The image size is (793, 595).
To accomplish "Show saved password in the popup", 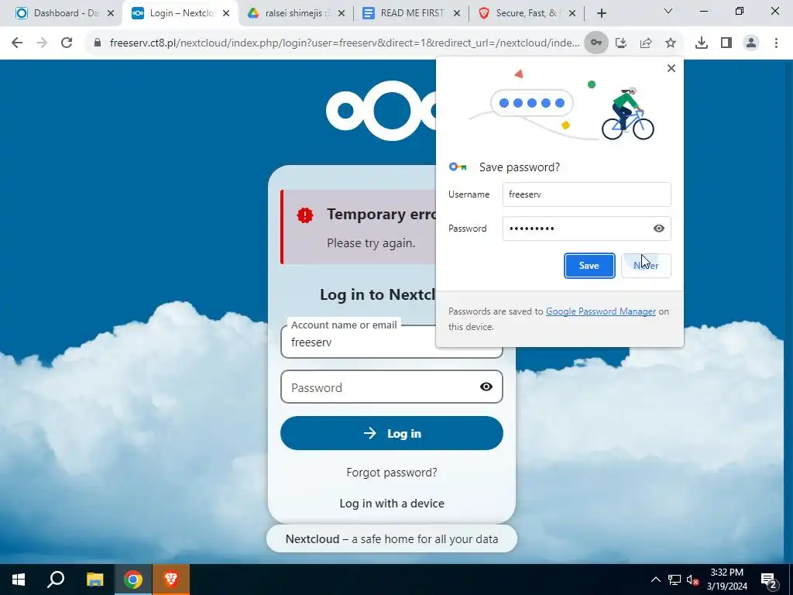I will 658,229.
